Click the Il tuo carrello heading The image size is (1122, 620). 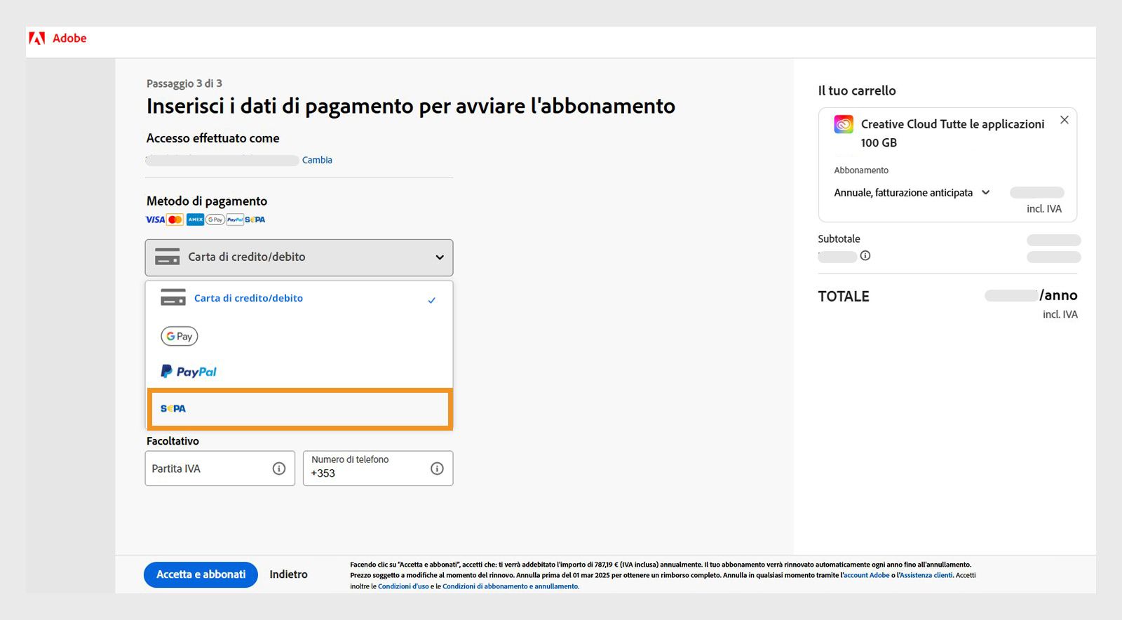pyautogui.click(x=857, y=90)
